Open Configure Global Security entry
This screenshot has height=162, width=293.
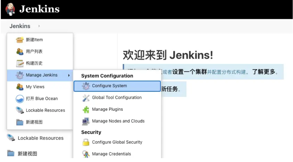pyautogui.click(x=117, y=142)
